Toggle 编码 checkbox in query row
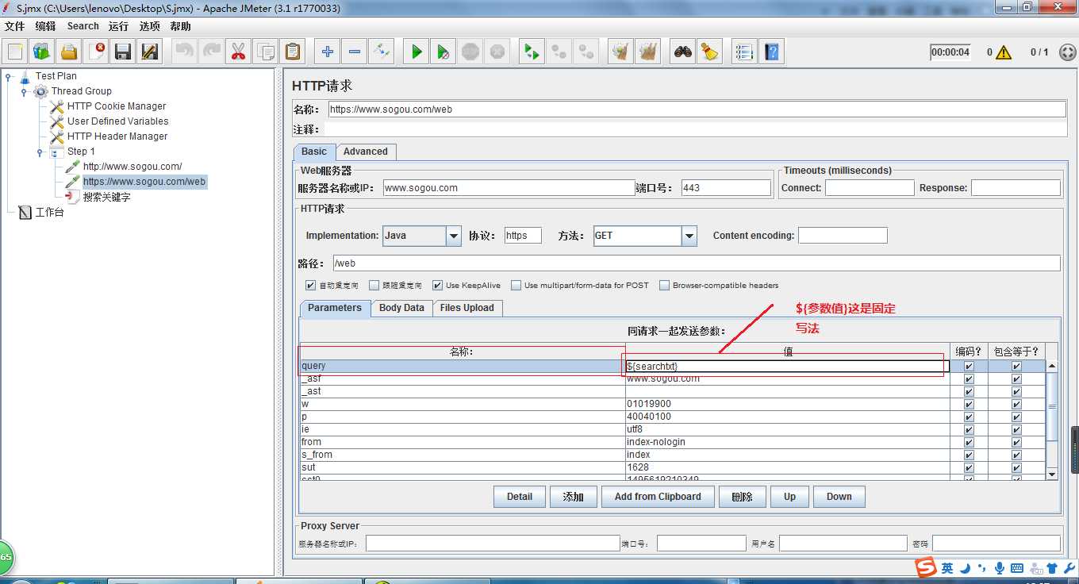Image resolution: width=1079 pixels, height=584 pixels. pyautogui.click(x=969, y=367)
